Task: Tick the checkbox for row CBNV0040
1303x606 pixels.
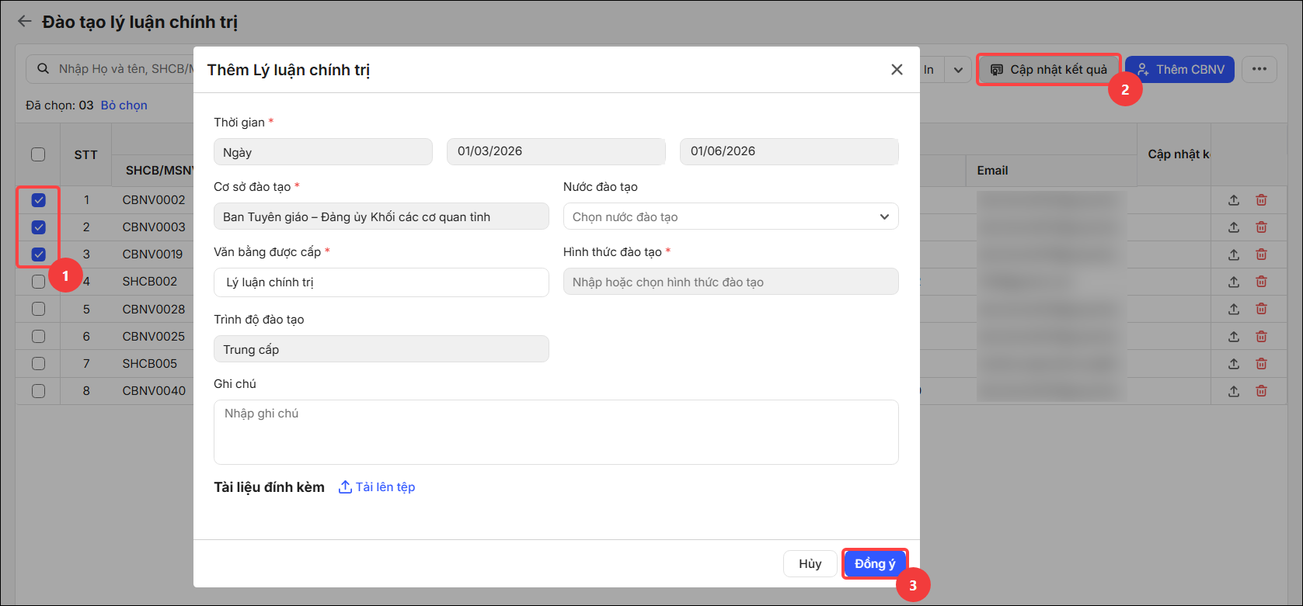Action: click(38, 391)
